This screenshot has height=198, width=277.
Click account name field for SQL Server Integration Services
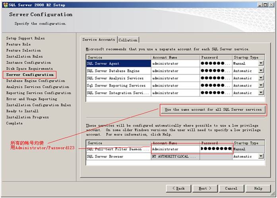[x=175, y=93]
